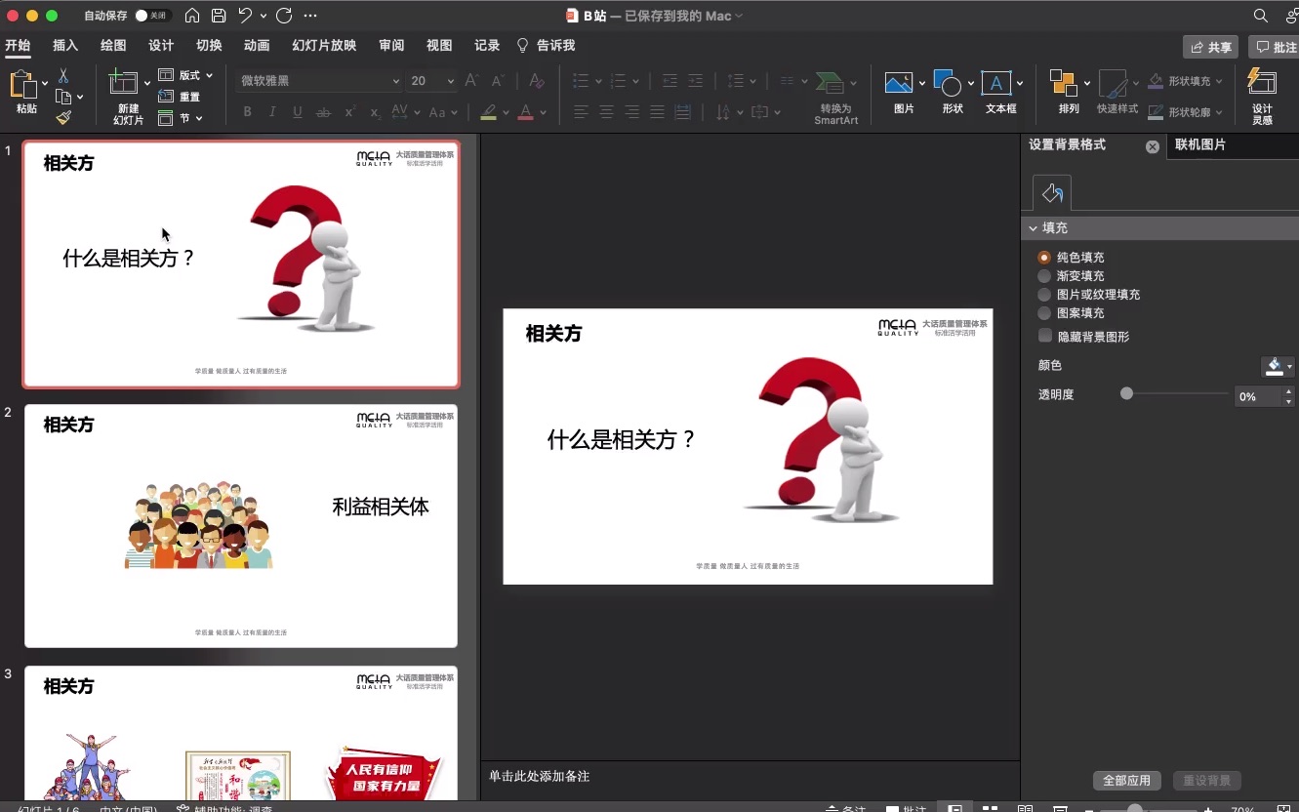The width and height of the screenshot is (1299, 812).
Task: Click the Reset (重置) slide button
Action: click(x=180, y=97)
